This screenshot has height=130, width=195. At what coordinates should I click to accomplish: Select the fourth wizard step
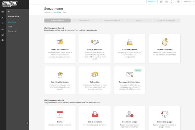[139, 20]
